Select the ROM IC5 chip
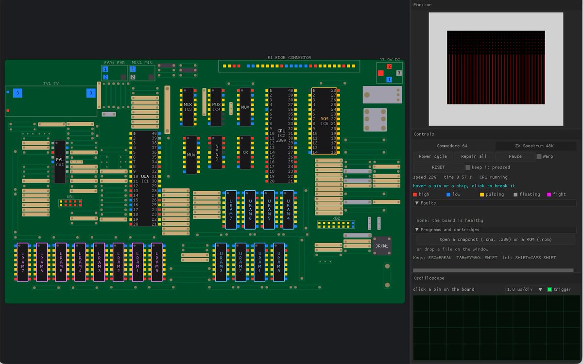The height and width of the screenshot is (364, 583). pos(324,121)
